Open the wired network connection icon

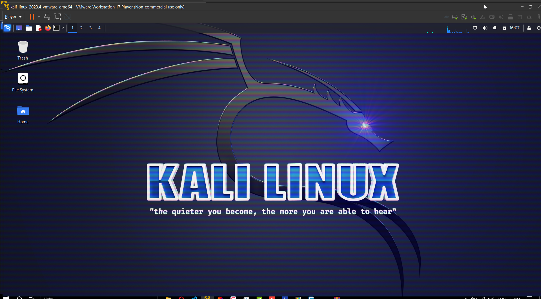click(x=475, y=28)
